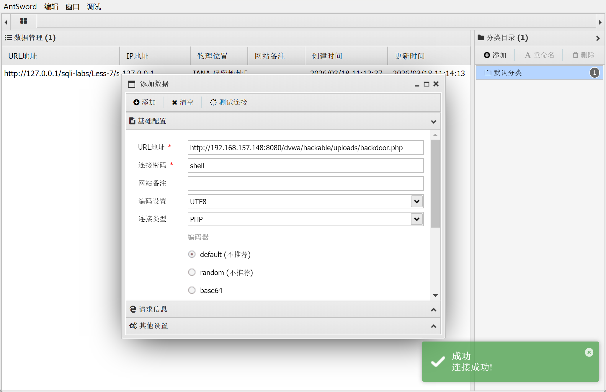
Task: Click the URL地址 column header
Action: click(61, 56)
